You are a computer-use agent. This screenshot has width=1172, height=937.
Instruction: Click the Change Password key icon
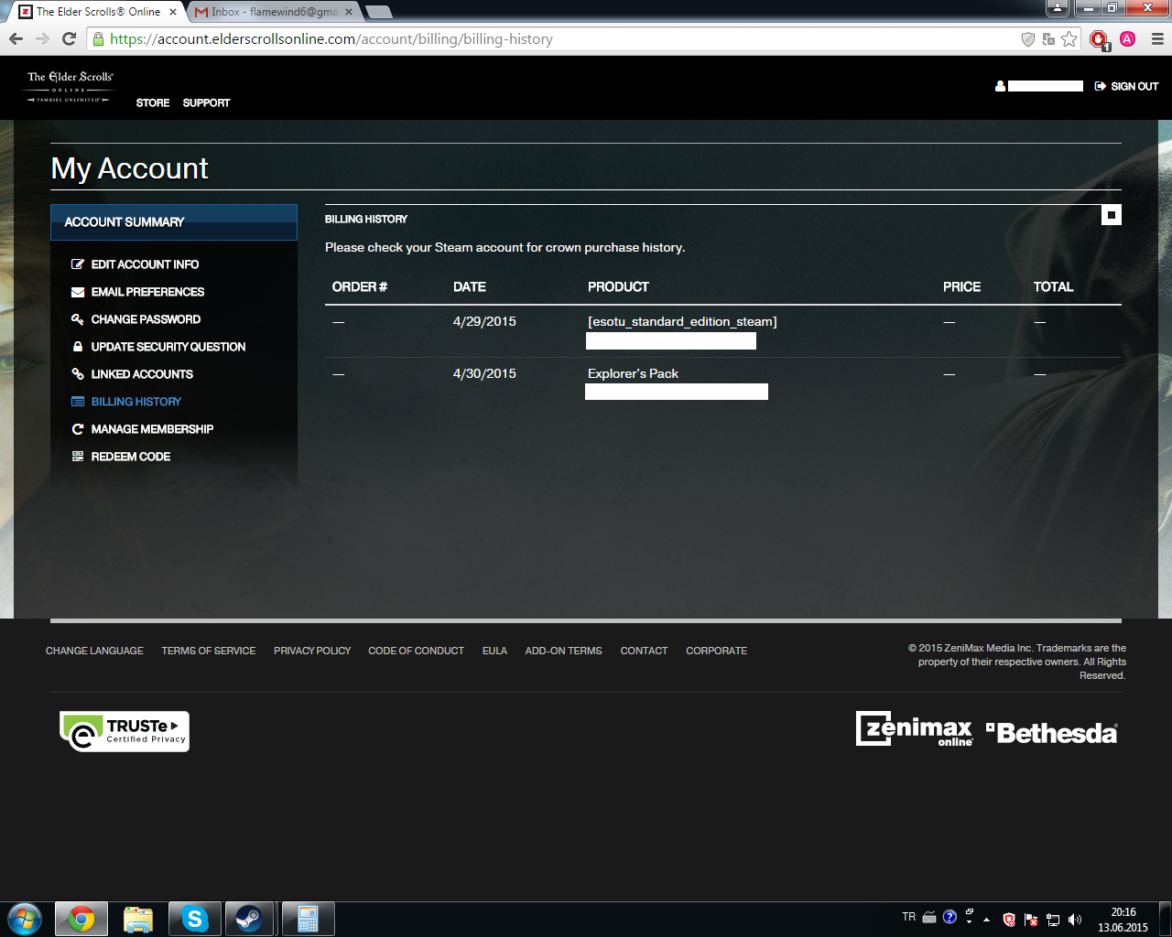tap(78, 319)
